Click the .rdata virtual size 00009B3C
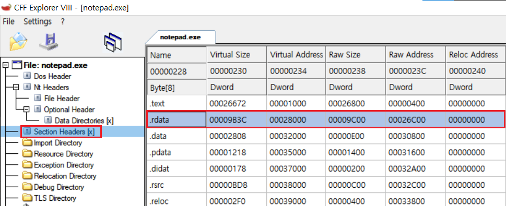506x206 pixels. 237,119
